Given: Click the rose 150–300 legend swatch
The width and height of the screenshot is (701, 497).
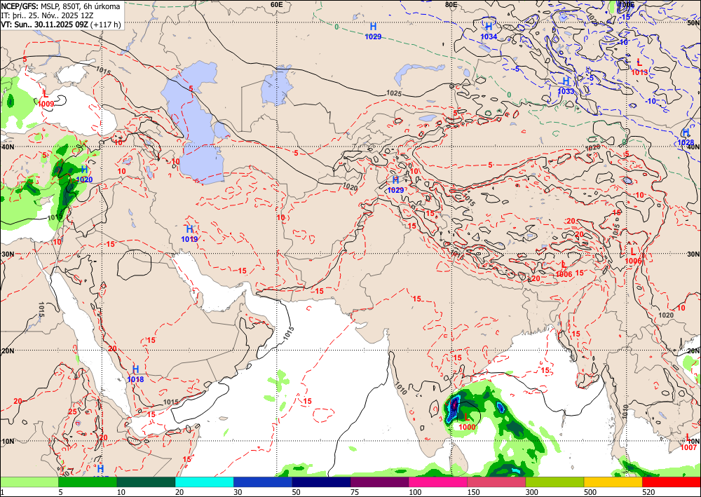Looking at the screenshot, I should tap(496, 482).
